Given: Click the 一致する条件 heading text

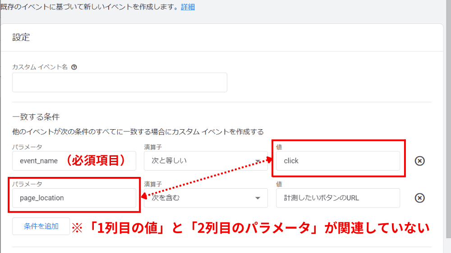Looking at the screenshot, I should (x=36, y=117).
